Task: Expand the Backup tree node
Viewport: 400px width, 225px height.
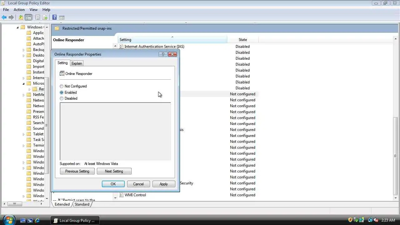Action: point(23,50)
